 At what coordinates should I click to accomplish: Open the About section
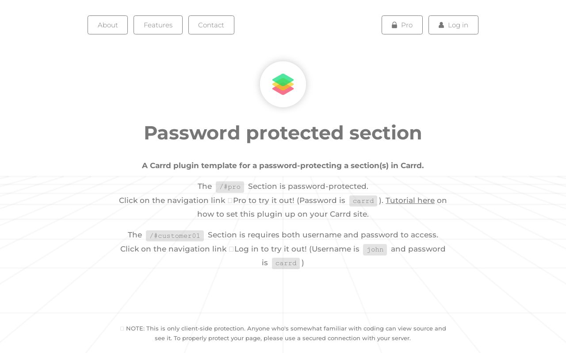107,25
